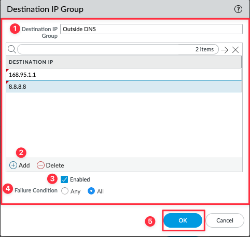The width and height of the screenshot is (250, 237).
Task: Edit the Destination IP Group name field
Action: click(151, 29)
